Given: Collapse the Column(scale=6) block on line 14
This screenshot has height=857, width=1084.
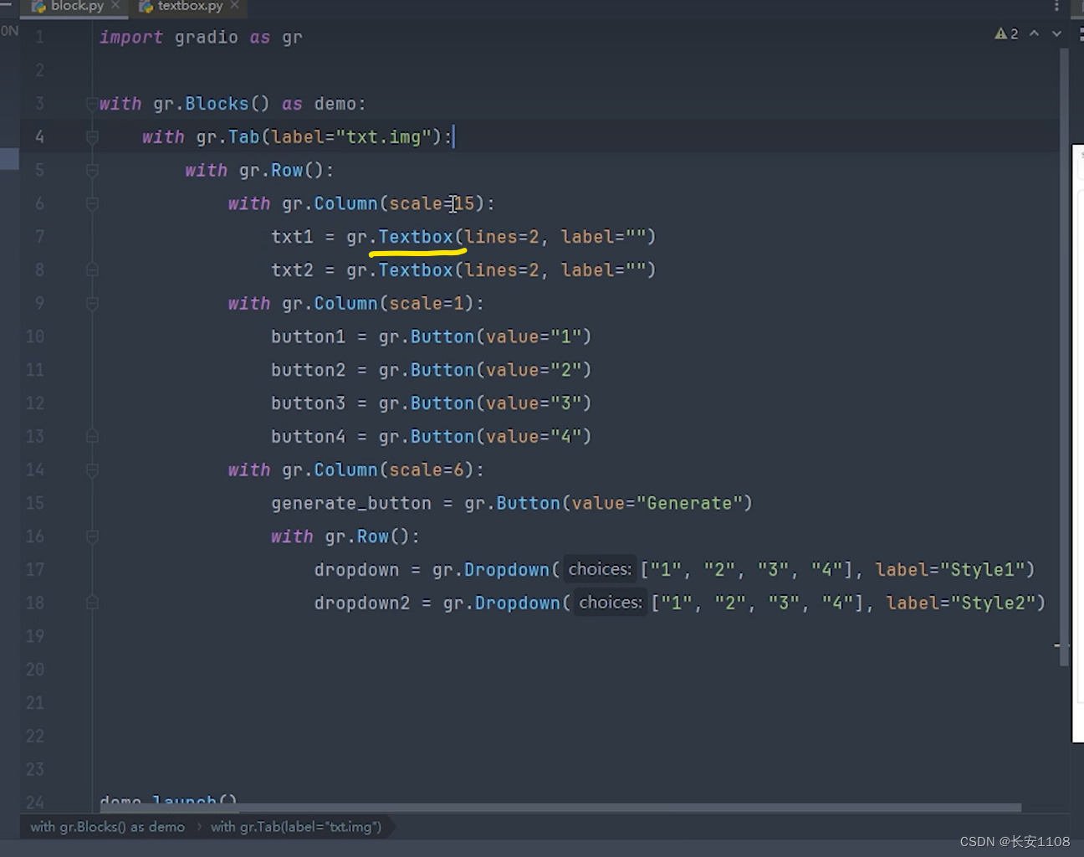Looking at the screenshot, I should [92, 470].
